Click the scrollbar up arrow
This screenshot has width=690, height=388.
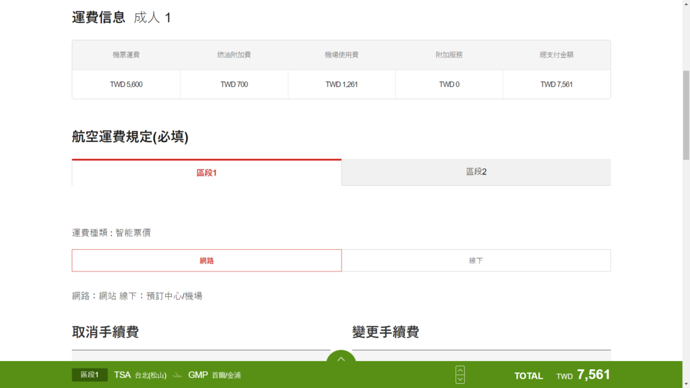(x=686, y=3)
